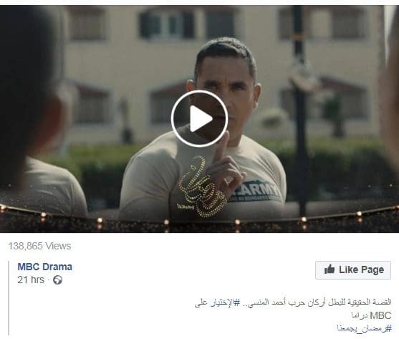Open the #الإختيار hashtag

225,302
